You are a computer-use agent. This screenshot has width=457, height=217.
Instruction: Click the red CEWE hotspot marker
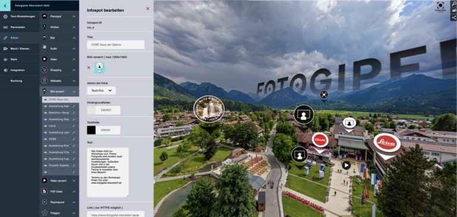pos(320,141)
